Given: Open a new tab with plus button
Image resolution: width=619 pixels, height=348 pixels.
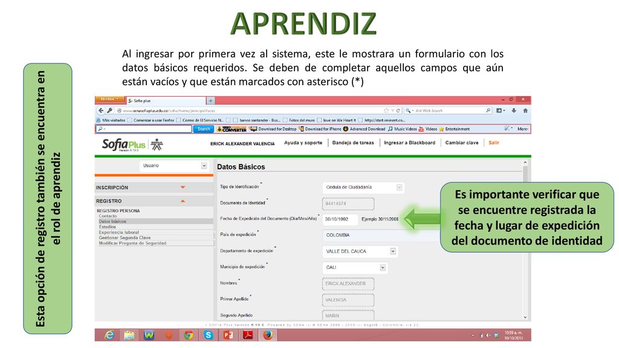Looking at the screenshot, I should tap(210, 101).
